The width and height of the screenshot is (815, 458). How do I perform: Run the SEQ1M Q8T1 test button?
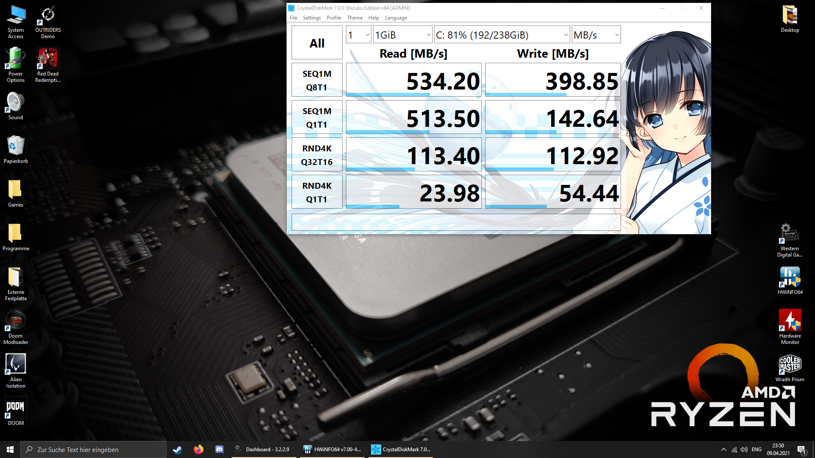click(317, 80)
